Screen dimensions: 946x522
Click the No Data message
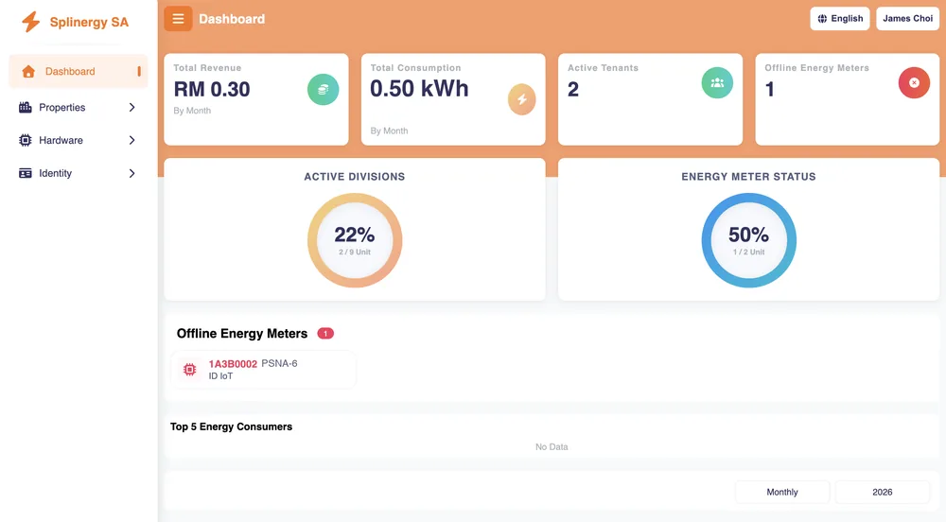552,446
